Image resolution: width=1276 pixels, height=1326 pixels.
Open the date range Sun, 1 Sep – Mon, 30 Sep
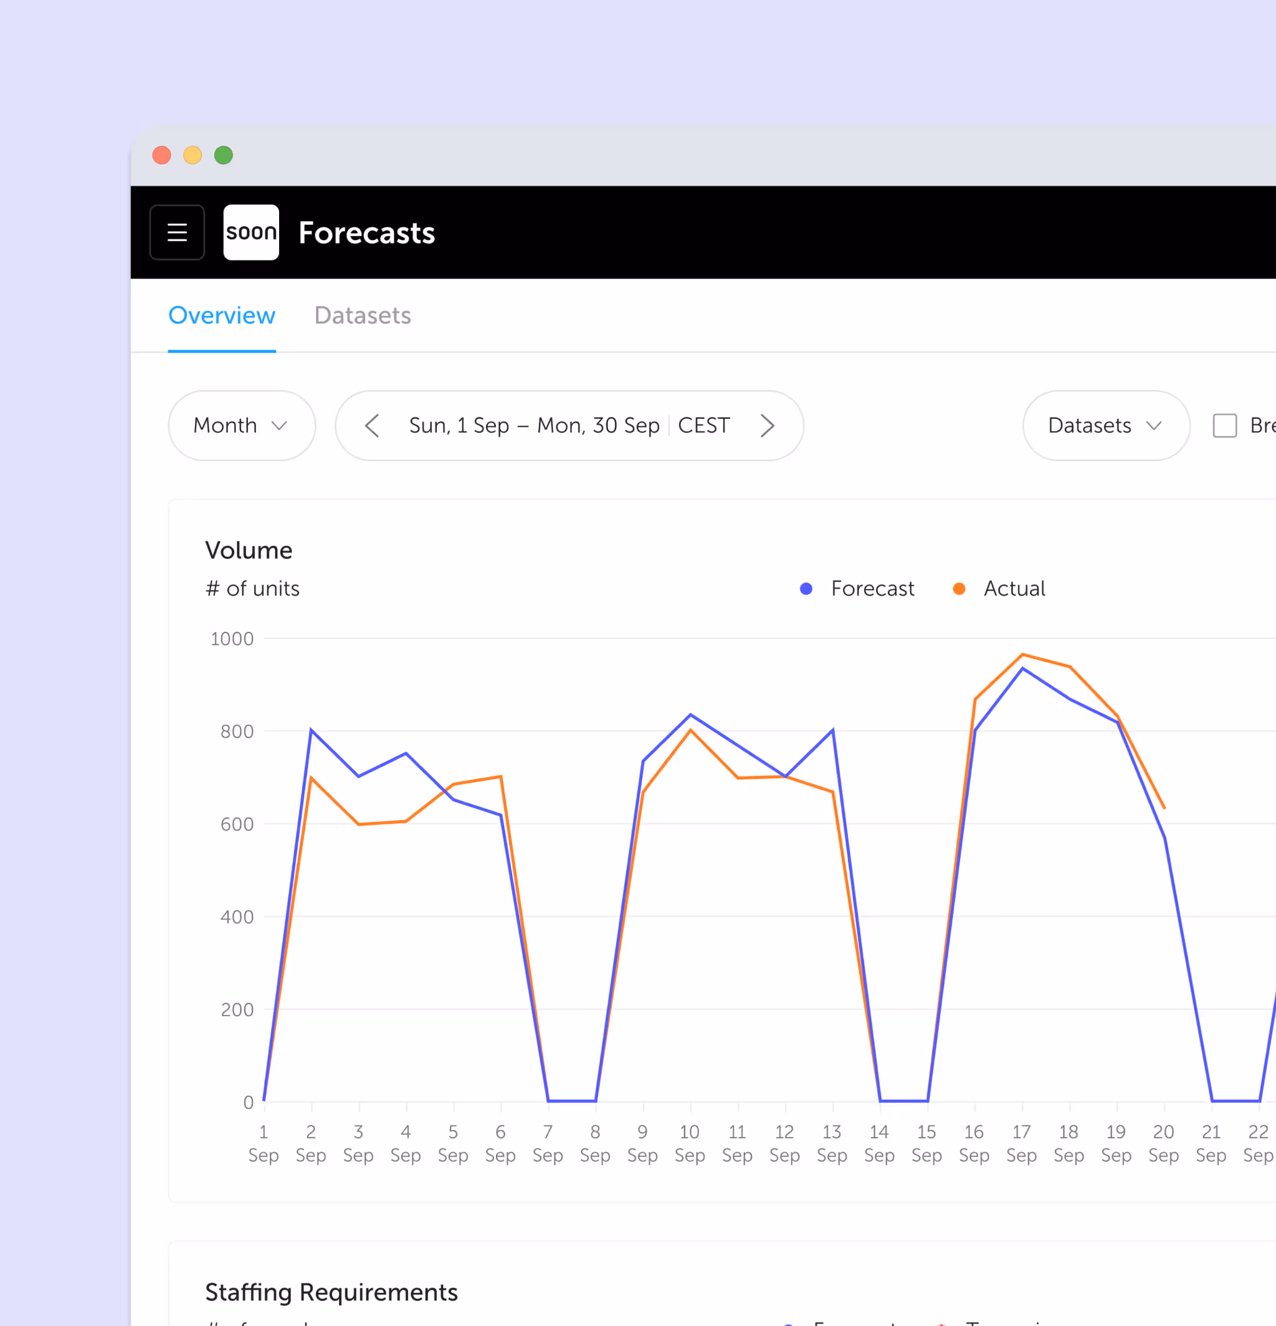pos(534,426)
